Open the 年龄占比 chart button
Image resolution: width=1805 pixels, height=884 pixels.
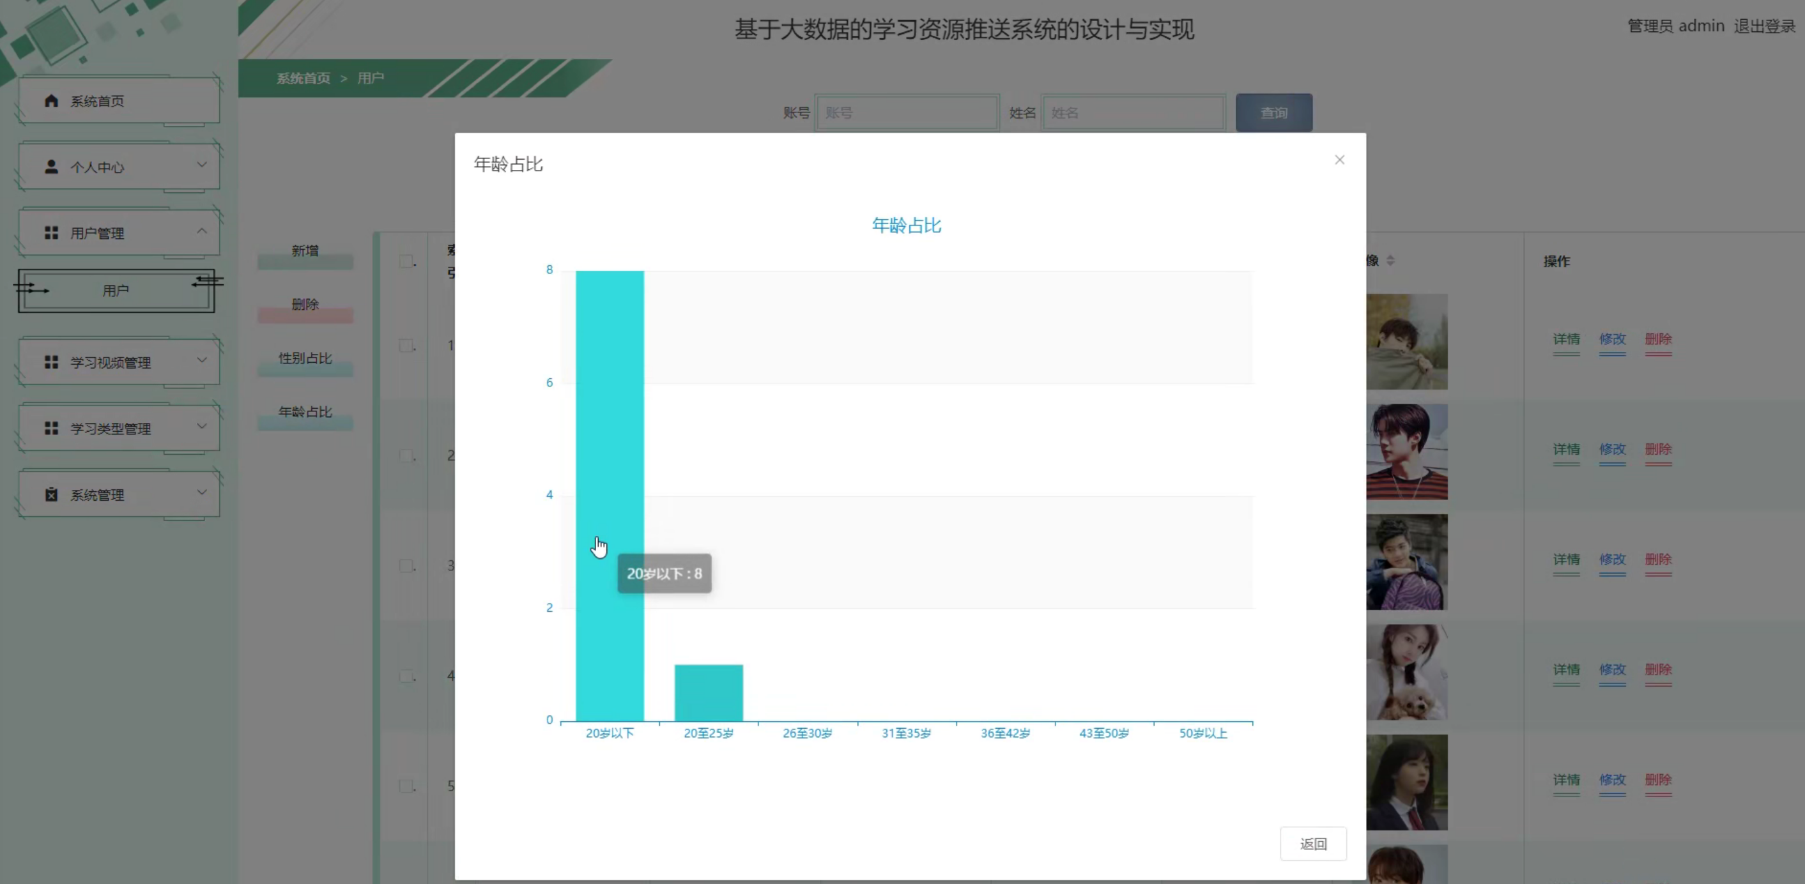click(305, 415)
